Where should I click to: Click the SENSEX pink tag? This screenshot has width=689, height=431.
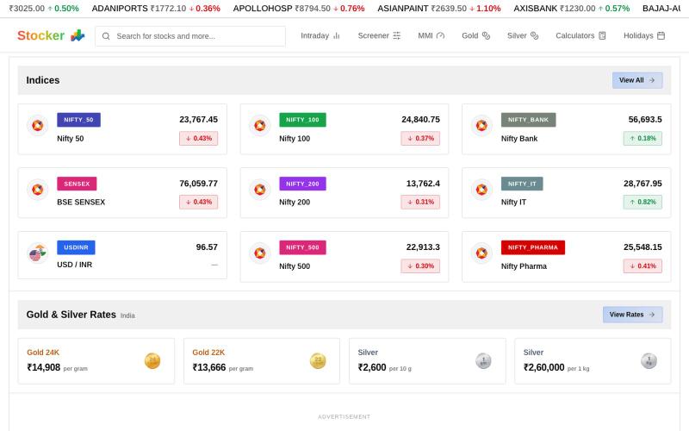pos(77,184)
